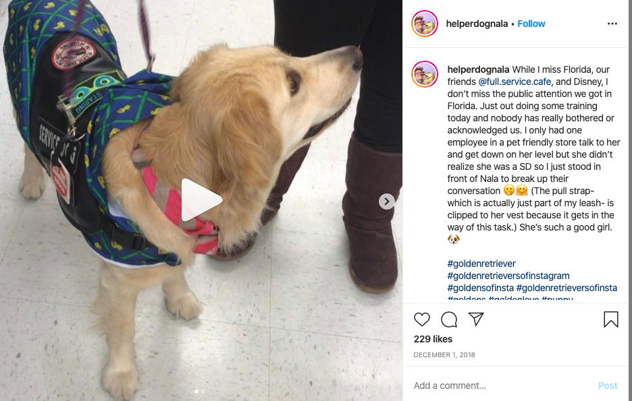Screen dimensions: 632x401
Task: Open helperdognala profile picture in header
Action: click(x=425, y=24)
